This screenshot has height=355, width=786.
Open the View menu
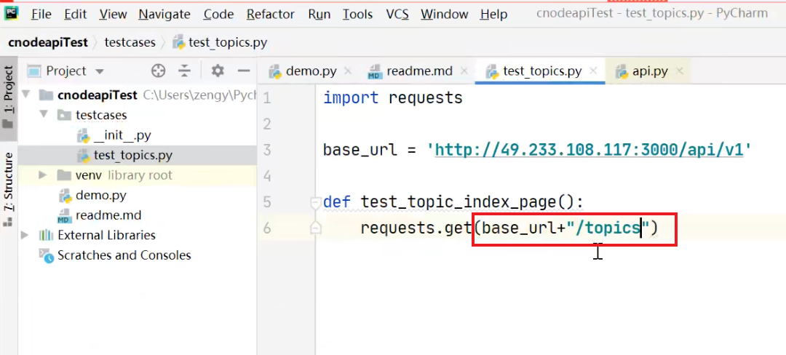tap(112, 14)
